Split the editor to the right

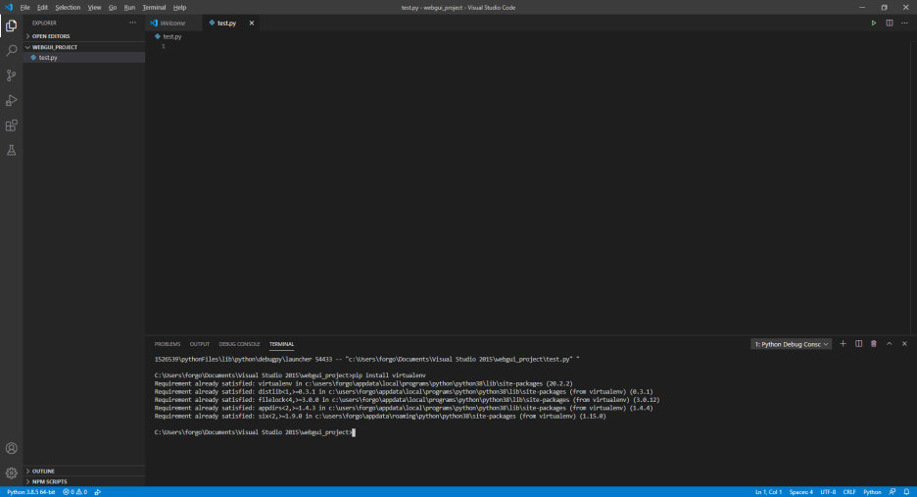[x=889, y=23]
